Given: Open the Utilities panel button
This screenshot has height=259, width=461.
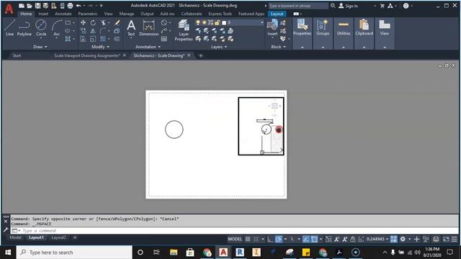Looking at the screenshot, I should [344, 28].
